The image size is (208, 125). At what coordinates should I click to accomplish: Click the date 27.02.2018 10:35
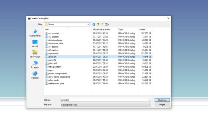pyautogui.click(x=100, y=33)
